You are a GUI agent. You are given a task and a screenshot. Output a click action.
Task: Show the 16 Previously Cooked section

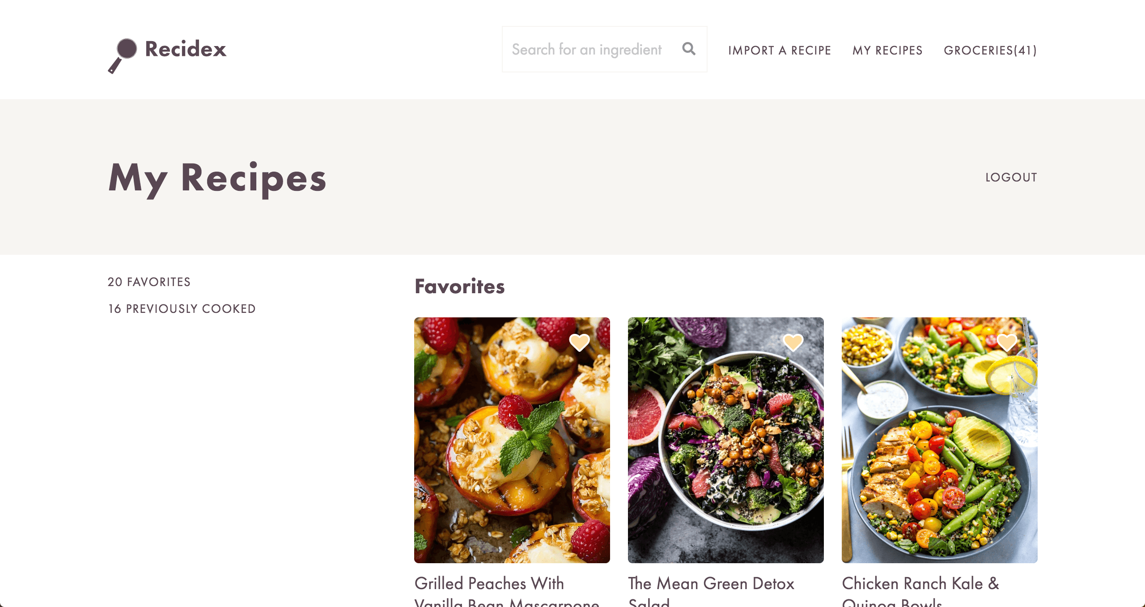[x=182, y=309]
